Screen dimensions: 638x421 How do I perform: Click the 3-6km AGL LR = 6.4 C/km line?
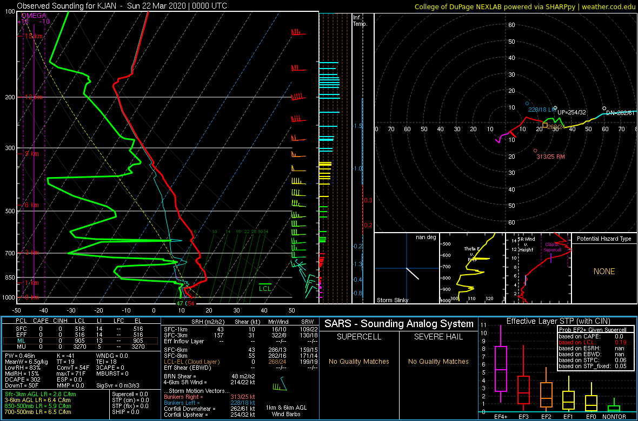click(x=37, y=400)
